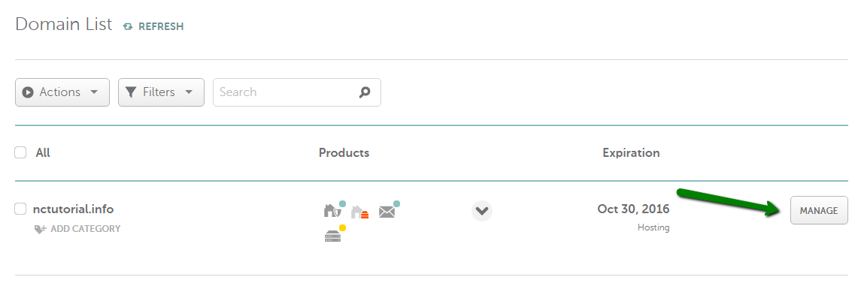Viewport: 855px width, 286px height.
Task: Click the house with orange marker icon
Action: tap(360, 212)
